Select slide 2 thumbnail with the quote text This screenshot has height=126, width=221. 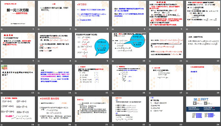(55, 14)
